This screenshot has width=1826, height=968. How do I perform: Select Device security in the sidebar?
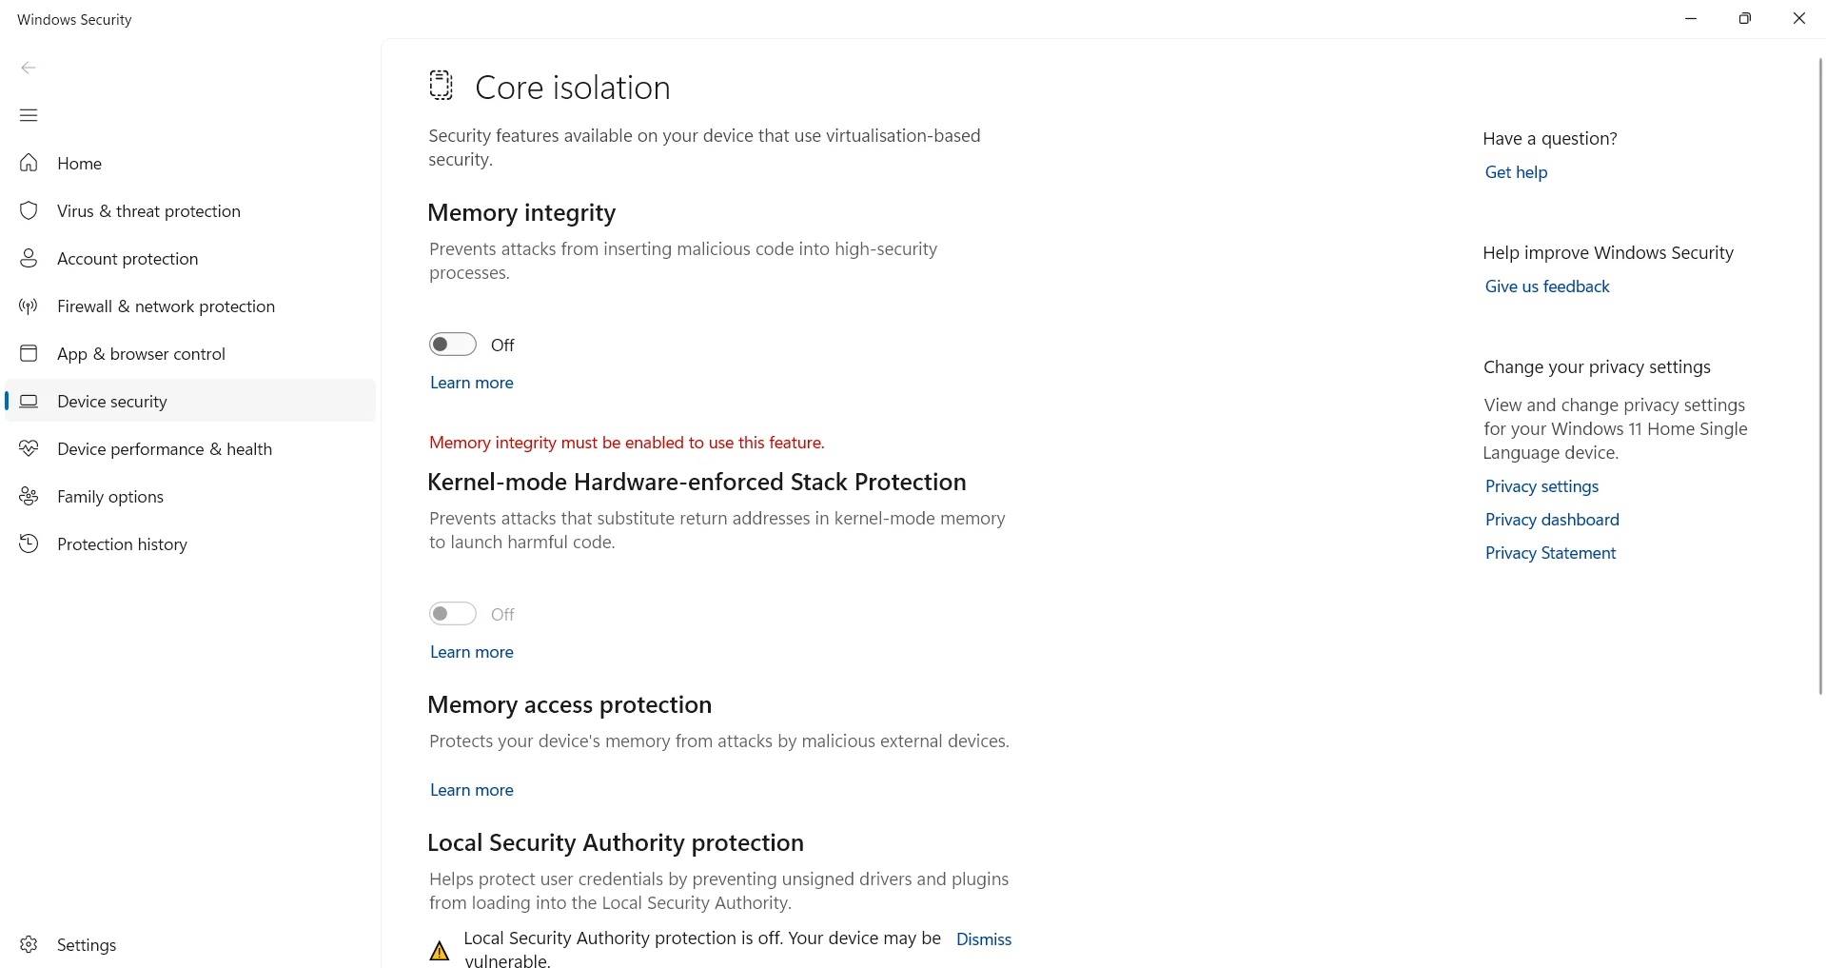112,401
